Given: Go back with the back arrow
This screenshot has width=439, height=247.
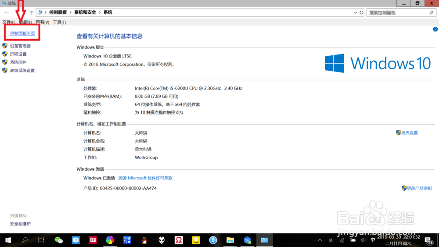Looking at the screenshot, I should [x=7, y=13].
